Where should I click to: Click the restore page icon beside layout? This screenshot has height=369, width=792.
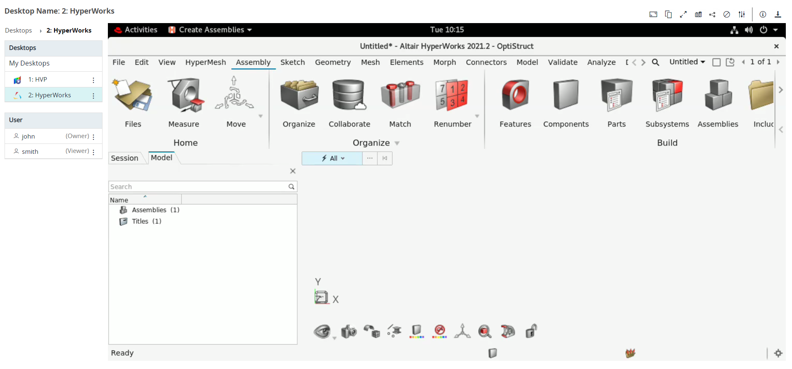(730, 62)
